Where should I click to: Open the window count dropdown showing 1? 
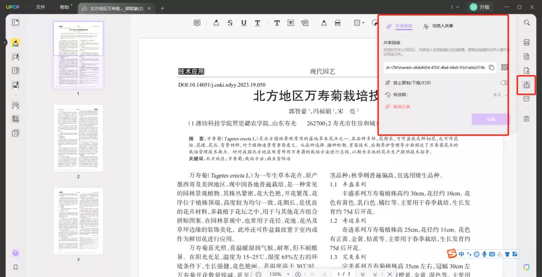point(455,7)
